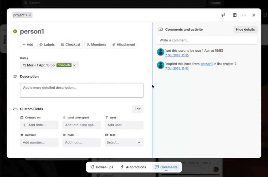Screen dimensions: 268x177
Task: Click the description text box
Action: tap(82, 90)
